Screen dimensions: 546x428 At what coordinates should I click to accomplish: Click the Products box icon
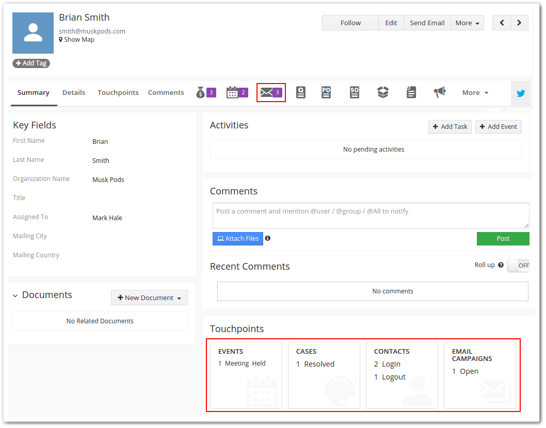click(383, 92)
